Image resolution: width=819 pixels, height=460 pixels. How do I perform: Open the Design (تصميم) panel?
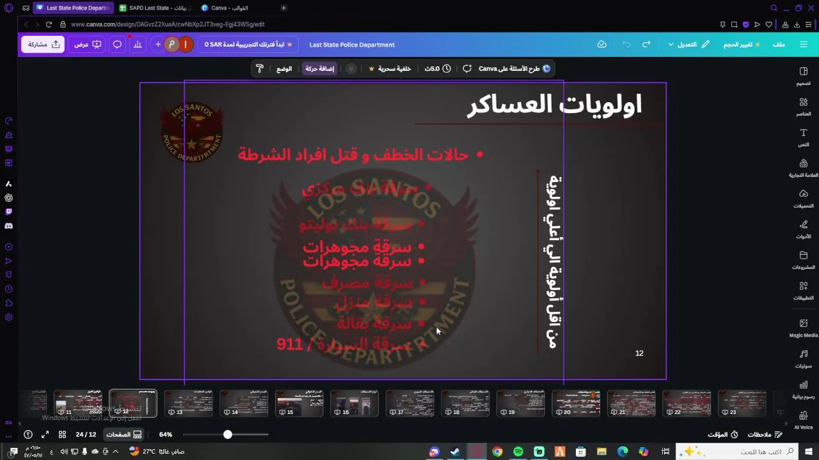point(804,76)
